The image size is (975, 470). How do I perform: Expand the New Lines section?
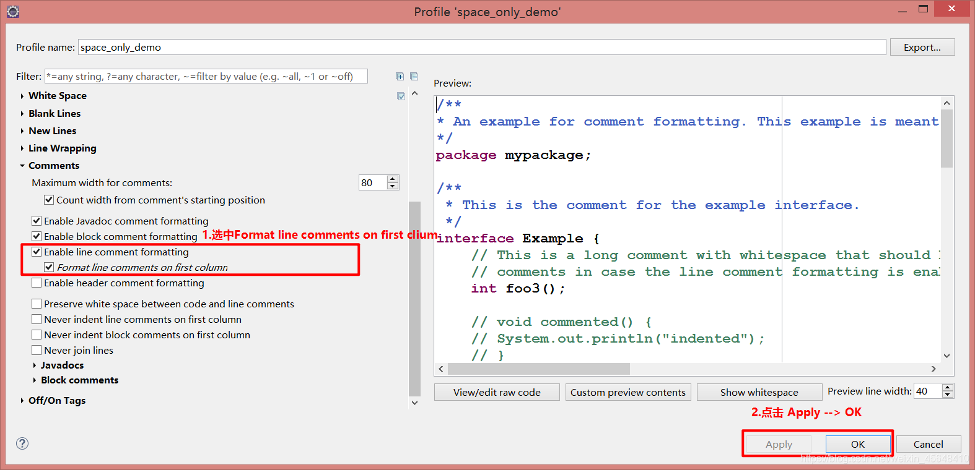pos(22,131)
